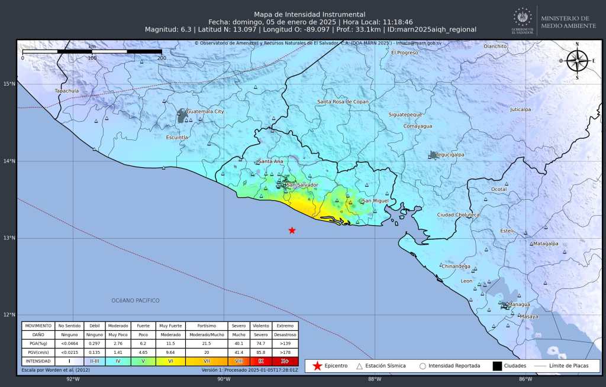The width and height of the screenshot is (606, 387).
Task: Select the Estación Sísmica triangle legend icon
Action: (x=359, y=366)
